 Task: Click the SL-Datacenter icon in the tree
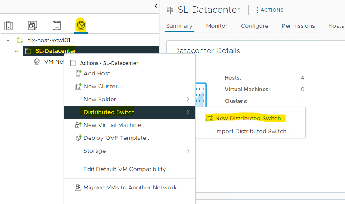pyautogui.click(x=28, y=51)
